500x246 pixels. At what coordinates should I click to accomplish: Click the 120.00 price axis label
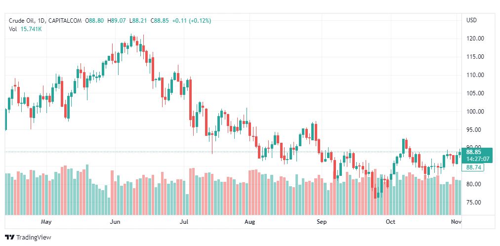coord(475,39)
